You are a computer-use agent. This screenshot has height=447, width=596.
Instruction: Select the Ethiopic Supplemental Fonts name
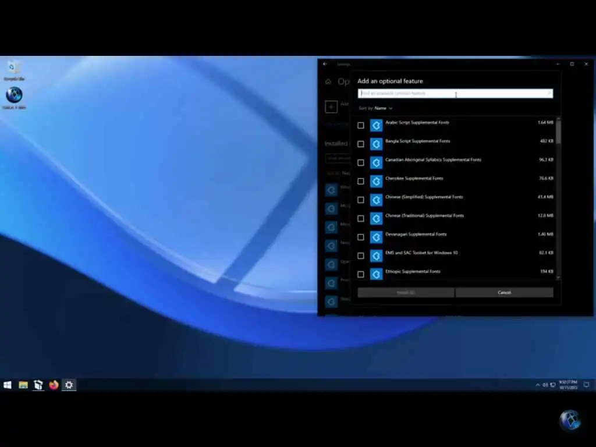[x=413, y=271]
